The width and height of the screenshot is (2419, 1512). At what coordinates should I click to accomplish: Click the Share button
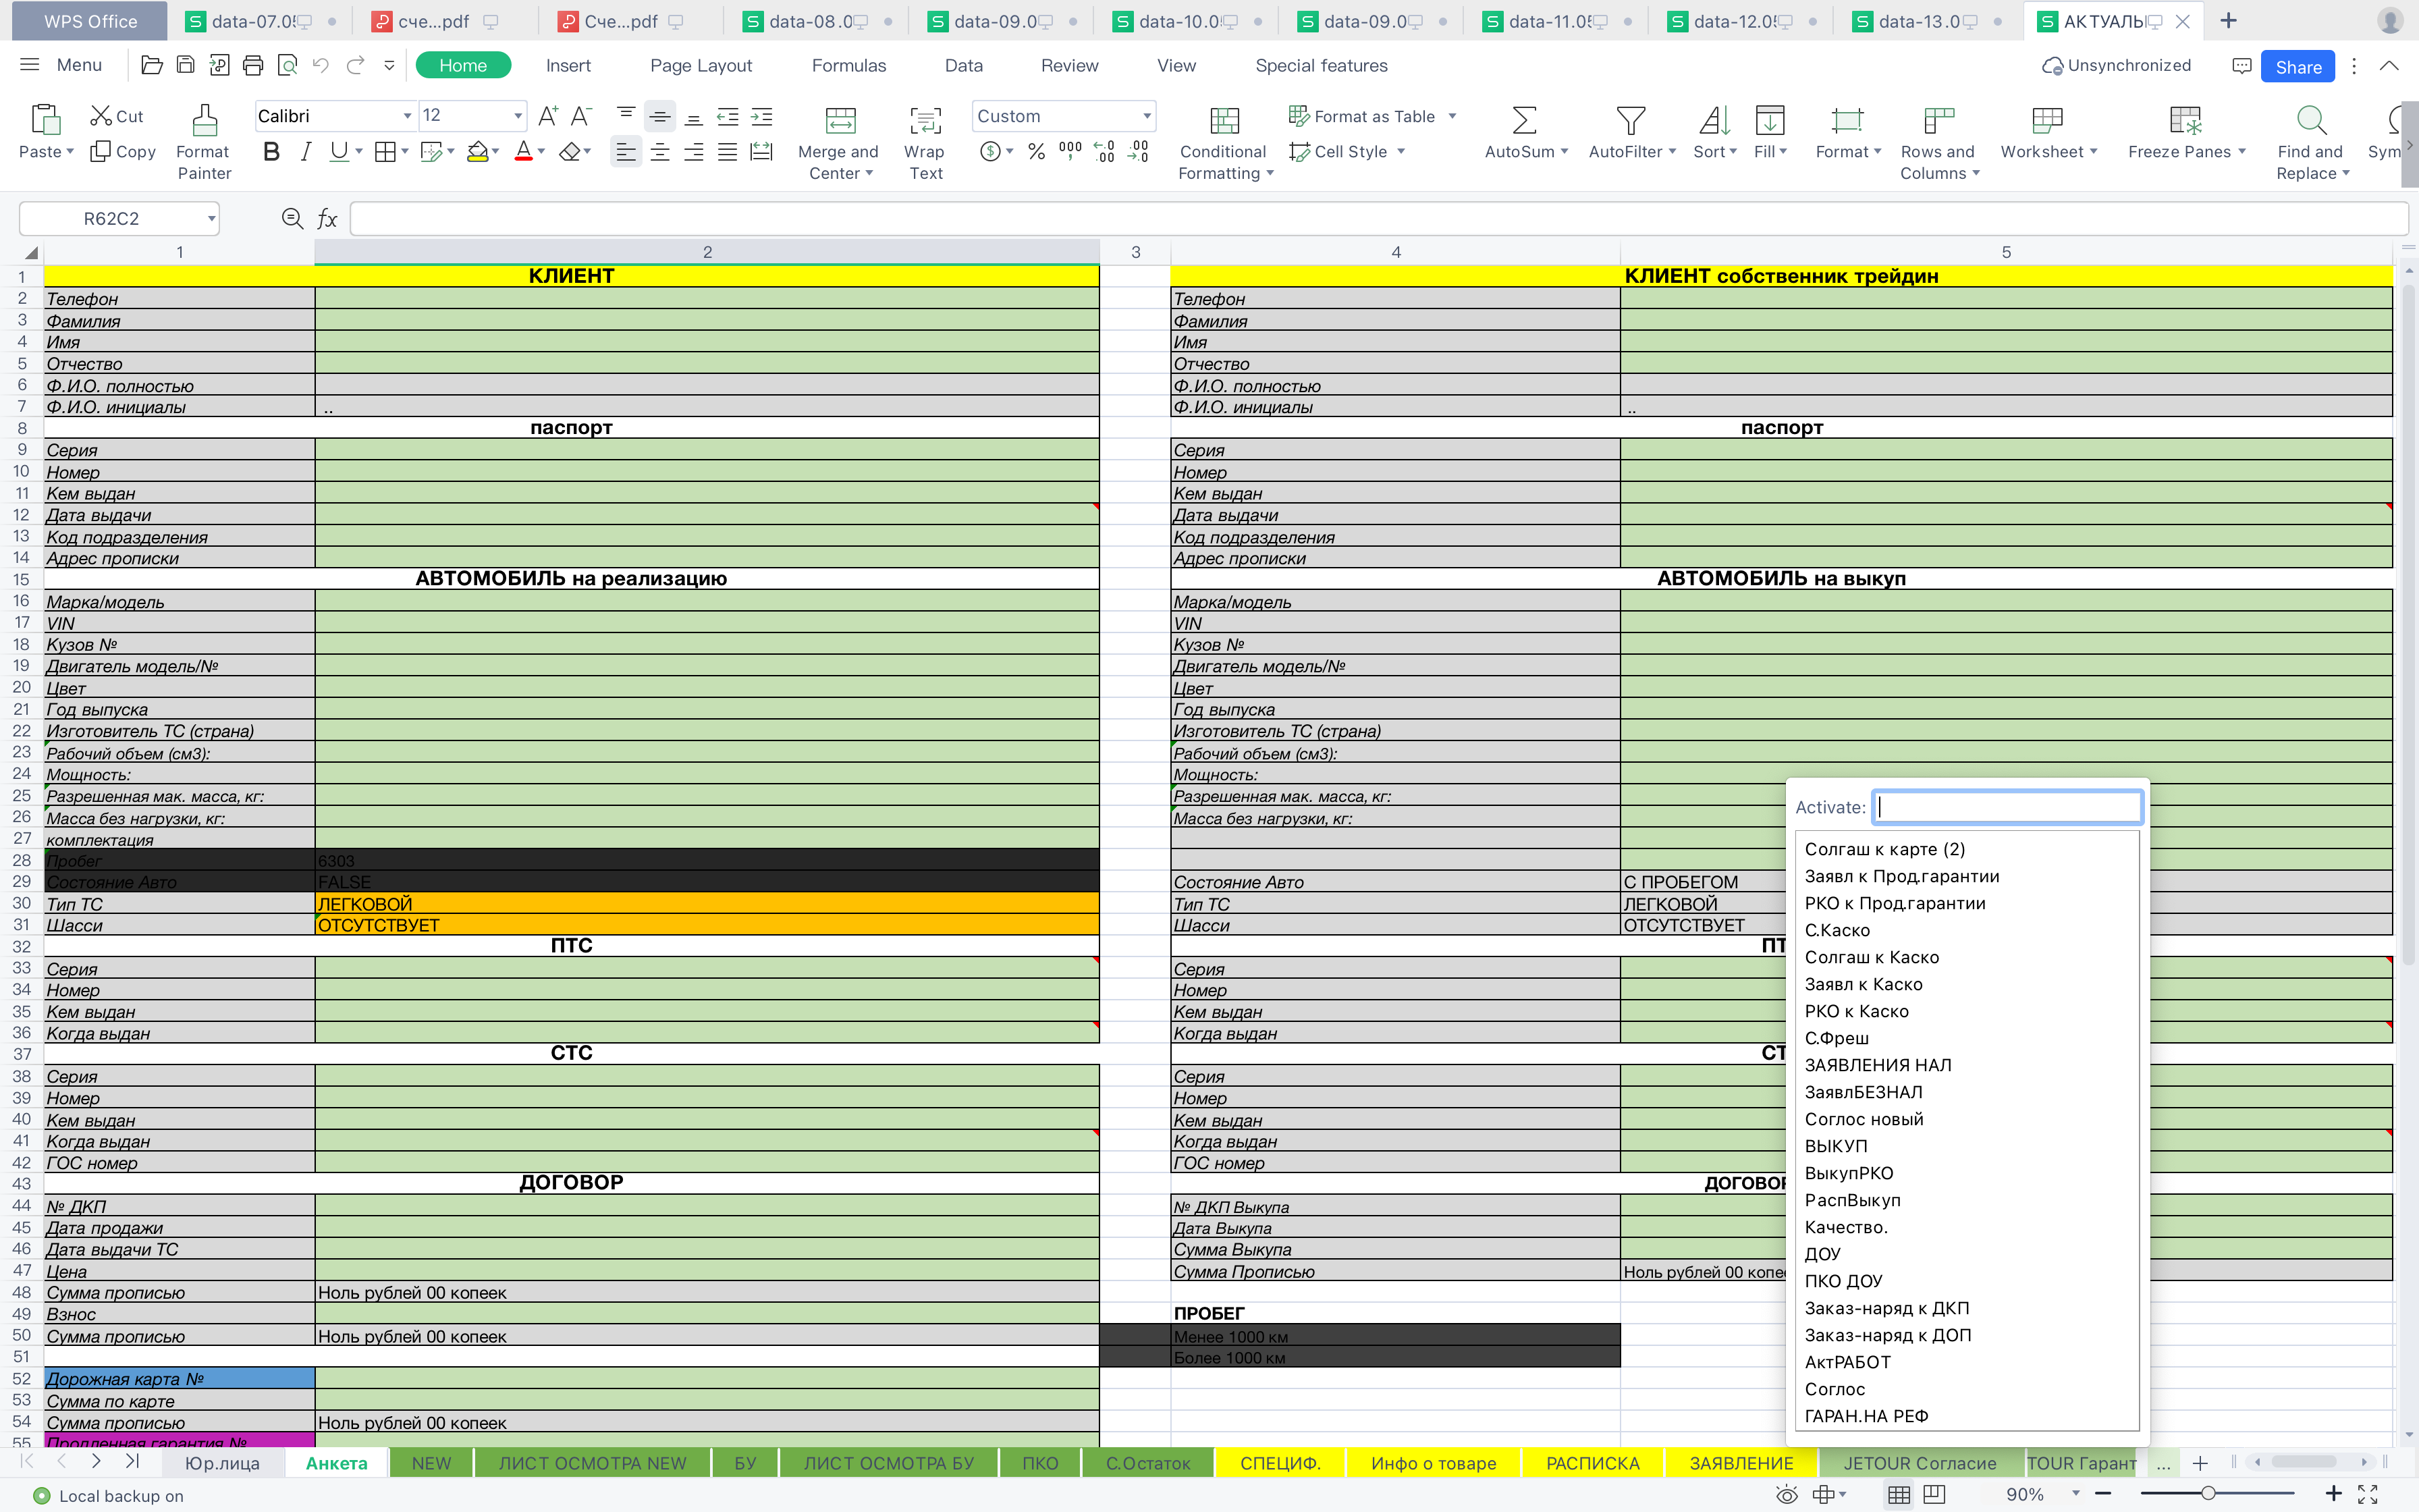point(2298,67)
